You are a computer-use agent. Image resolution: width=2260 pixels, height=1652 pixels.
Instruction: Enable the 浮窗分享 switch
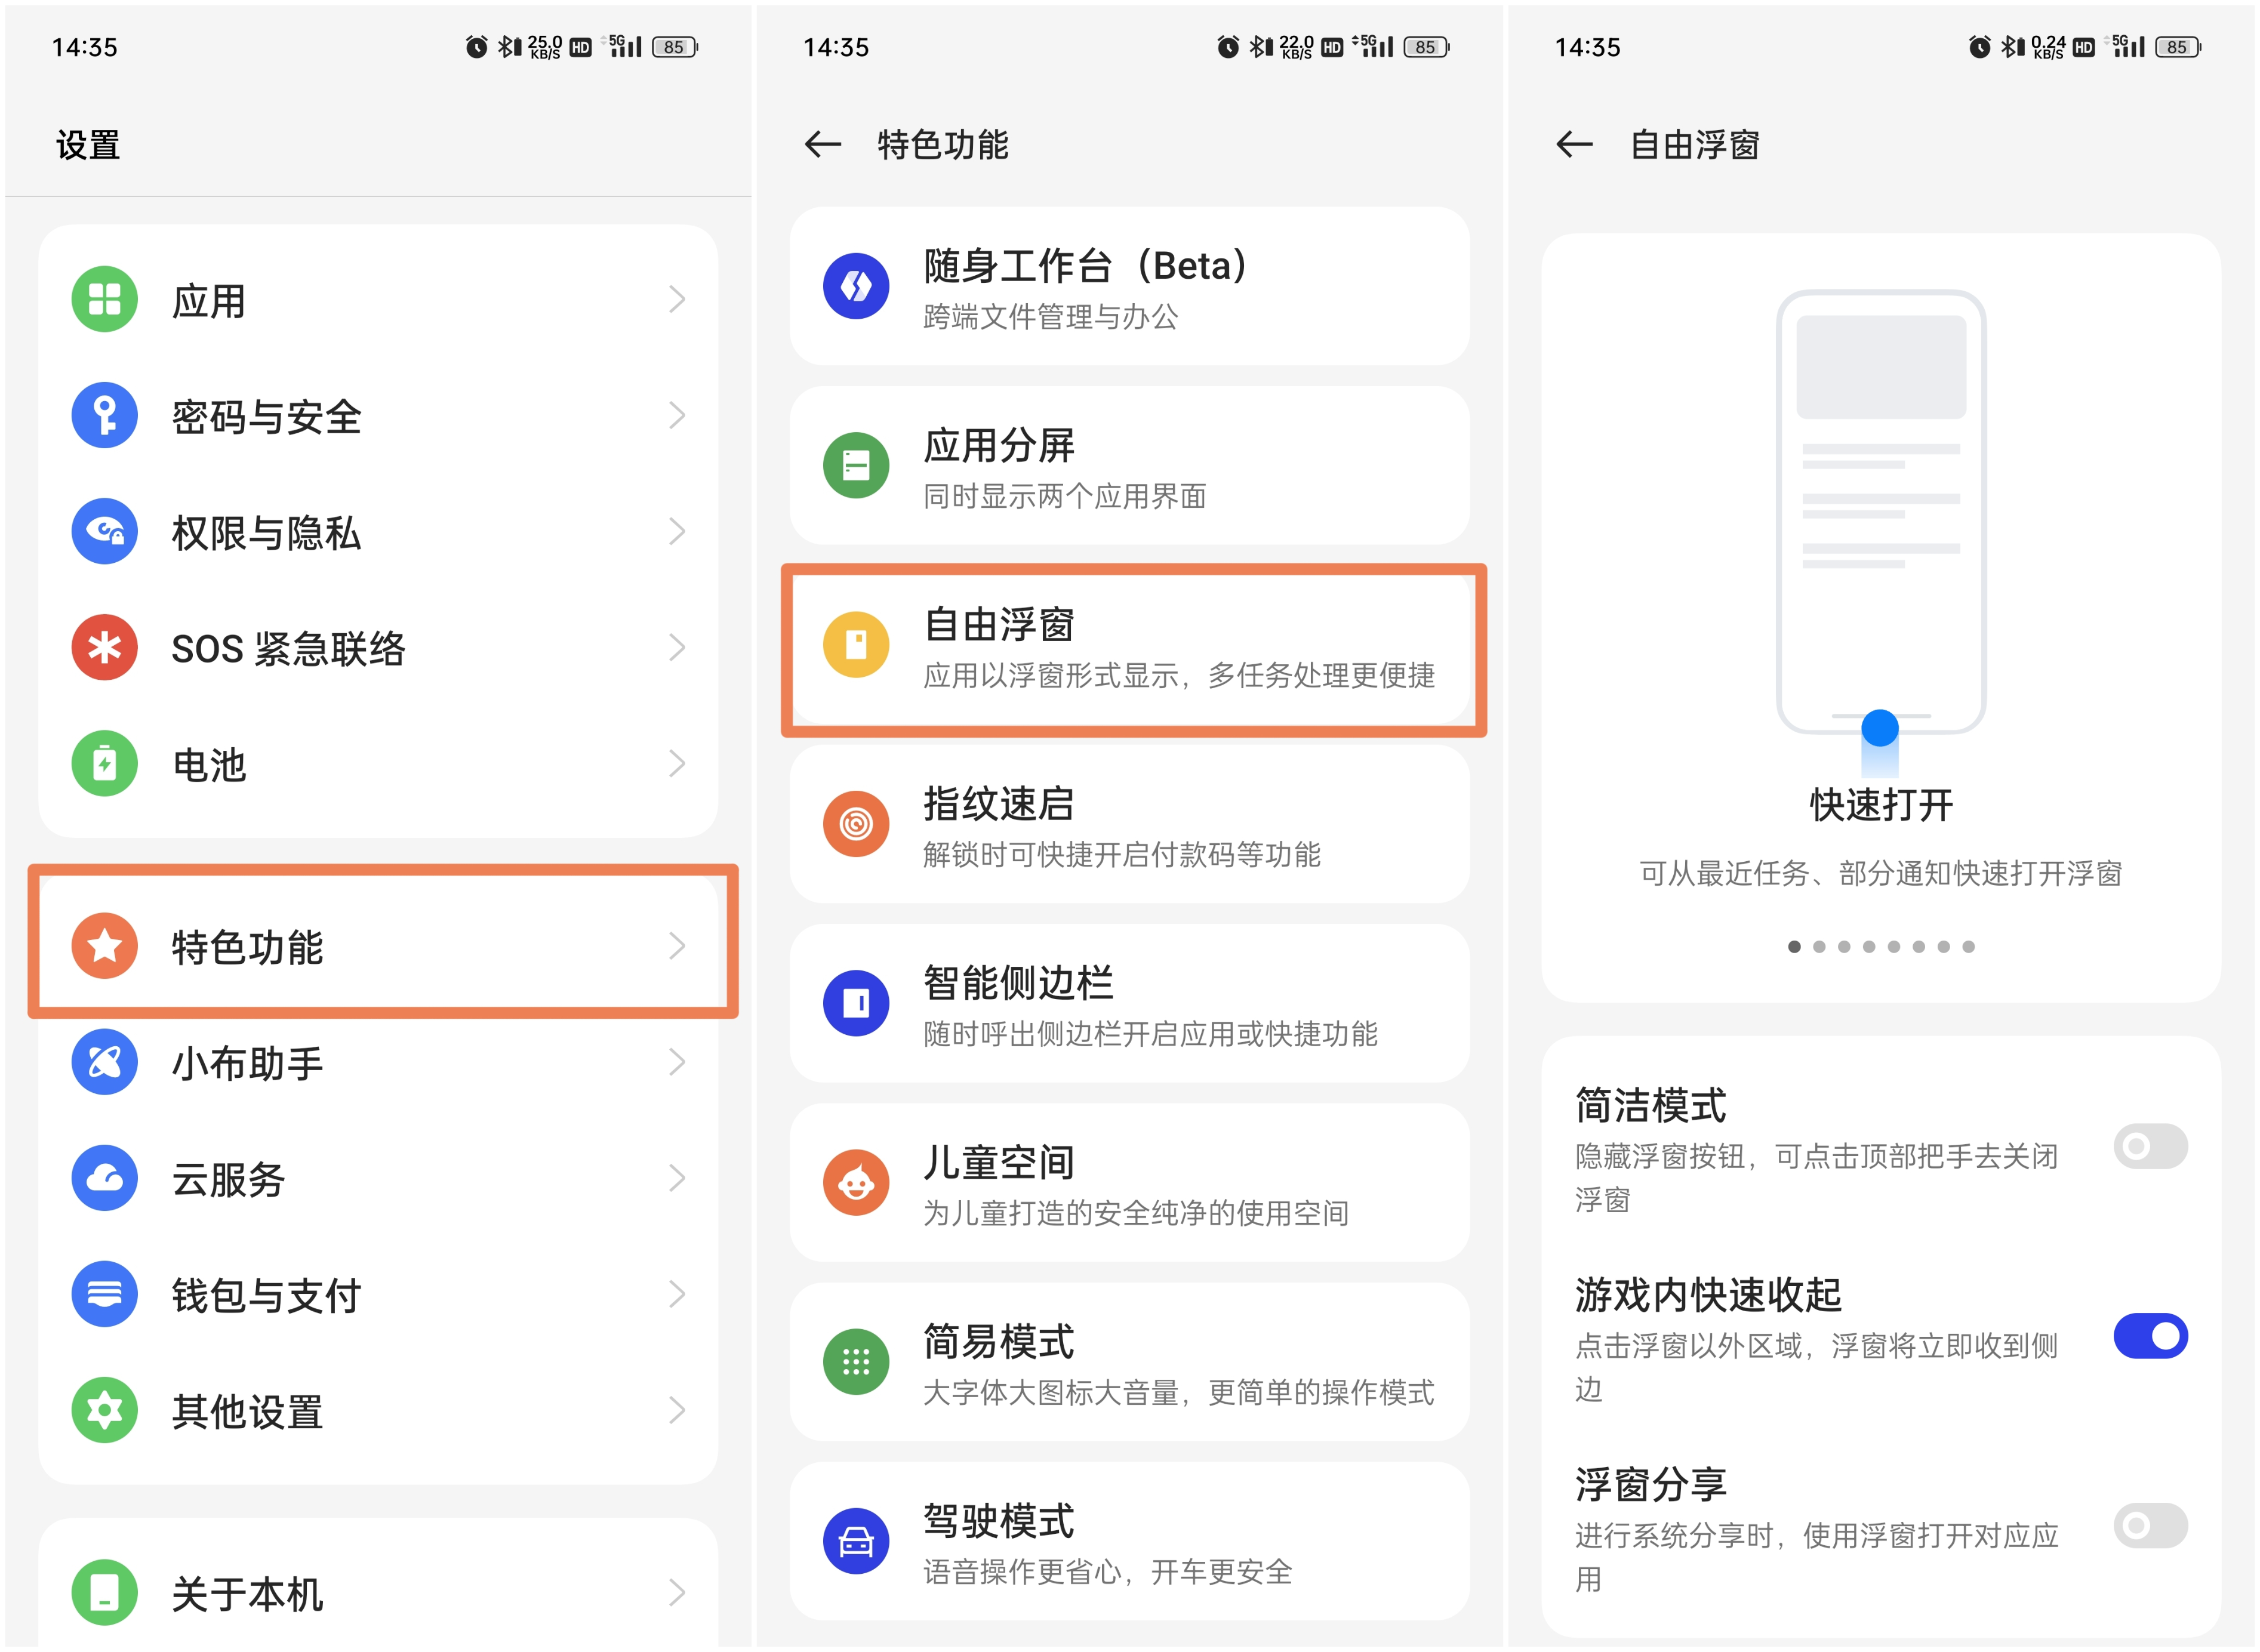point(2150,1526)
